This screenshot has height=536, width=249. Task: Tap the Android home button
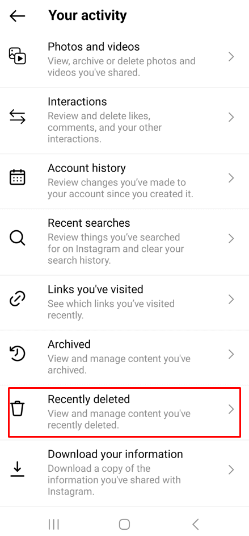[x=125, y=524]
